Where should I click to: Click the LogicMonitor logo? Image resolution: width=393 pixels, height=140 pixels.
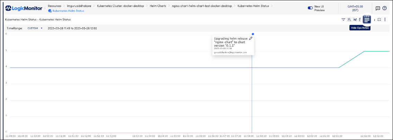tap(24, 8)
